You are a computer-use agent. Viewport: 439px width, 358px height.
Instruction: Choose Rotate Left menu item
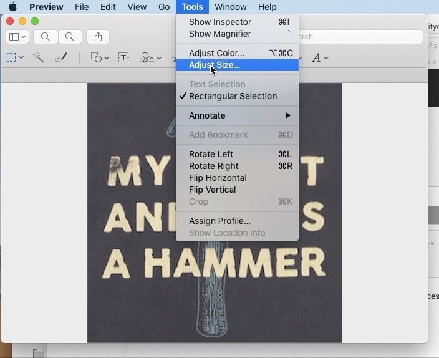(x=211, y=154)
